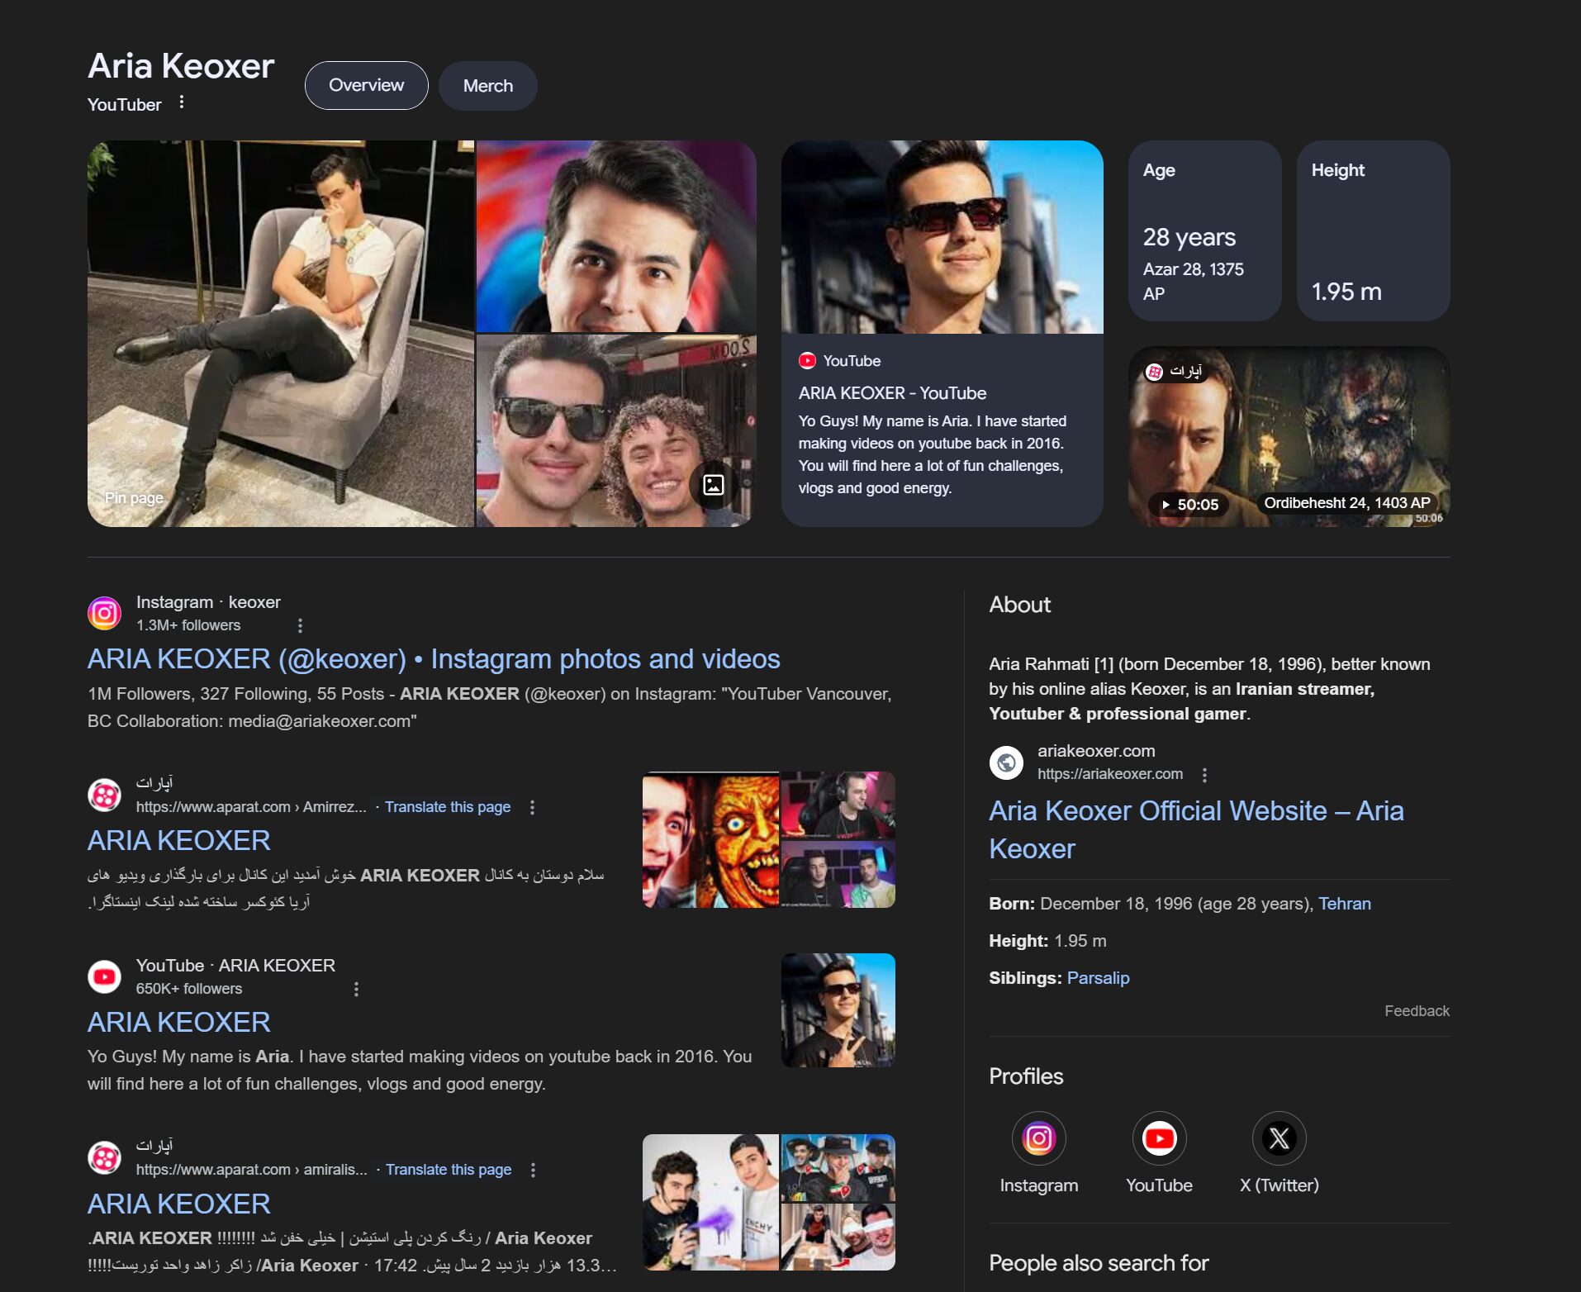Open the X (Twitter) profile icon
1581x1292 pixels.
[1279, 1138]
